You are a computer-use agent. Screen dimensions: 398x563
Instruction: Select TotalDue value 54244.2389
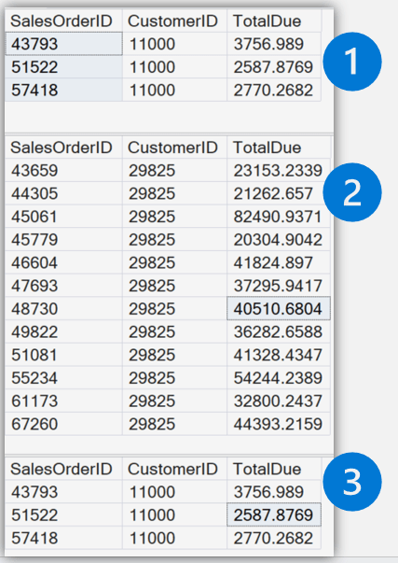coord(279,377)
